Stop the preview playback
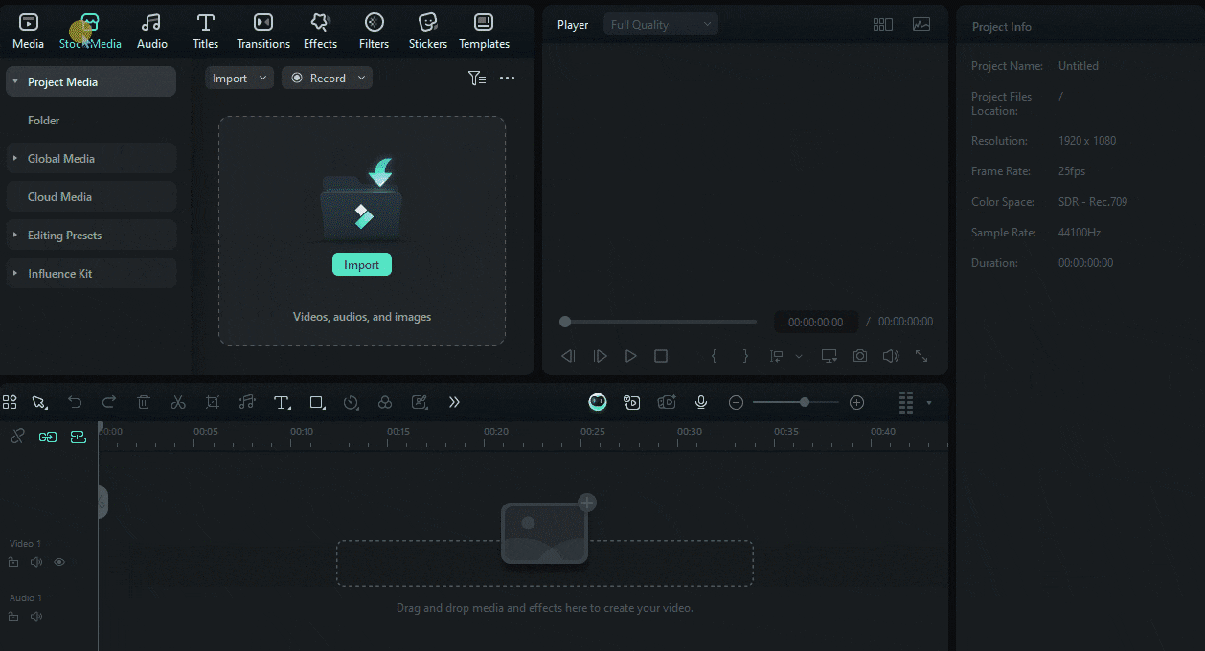Viewport: 1205px width, 651px height. [661, 356]
